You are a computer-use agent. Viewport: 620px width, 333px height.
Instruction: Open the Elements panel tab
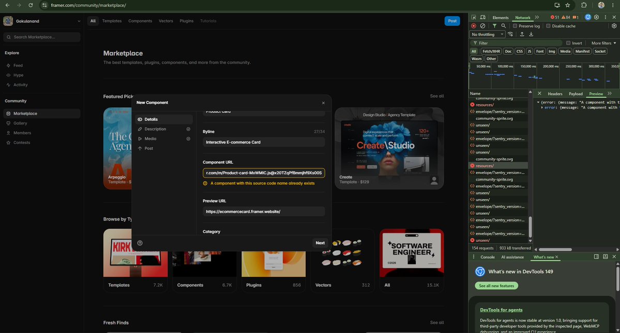pyautogui.click(x=501, y=18)
